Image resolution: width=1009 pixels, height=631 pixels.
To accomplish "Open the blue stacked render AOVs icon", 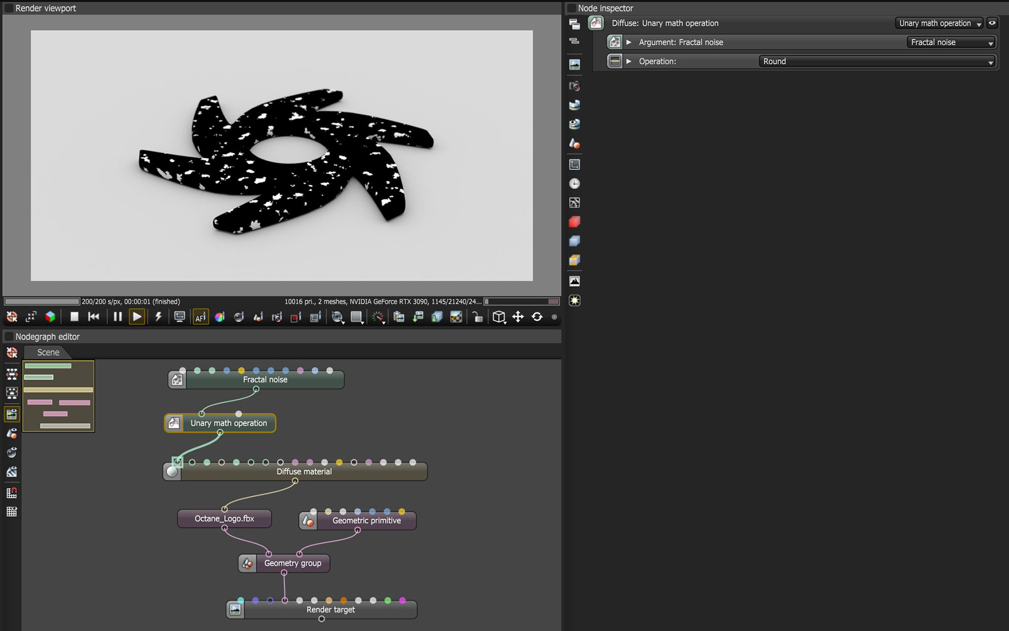I will 575,241.
